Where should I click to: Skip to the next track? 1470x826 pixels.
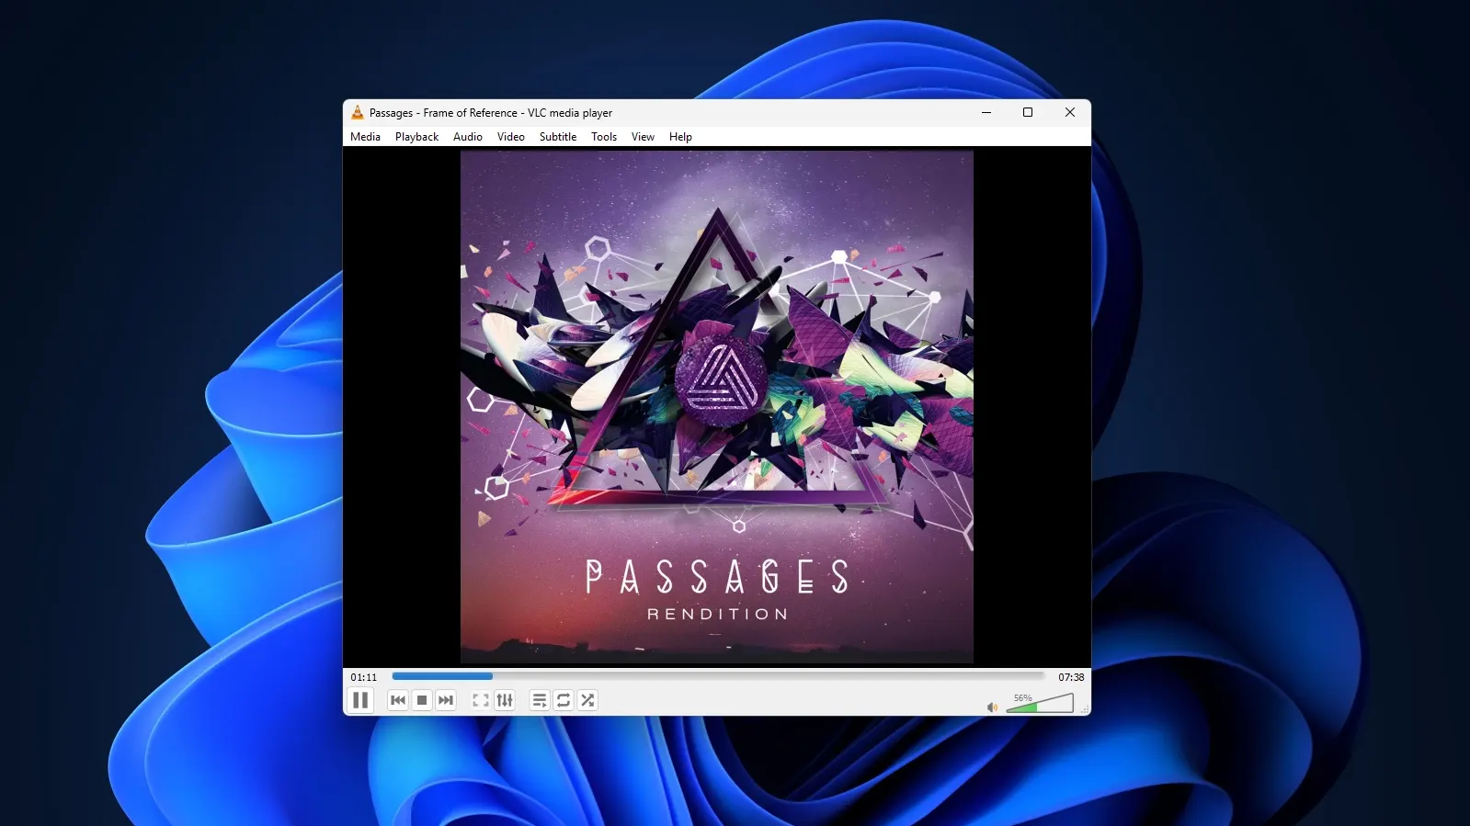pyautogui.click(x=446, y=700)
